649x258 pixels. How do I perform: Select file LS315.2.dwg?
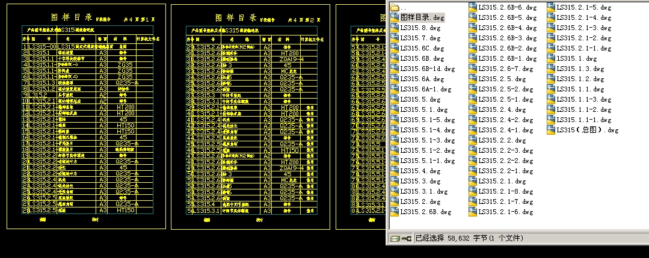pyautogui.click(x=415, y=201)
